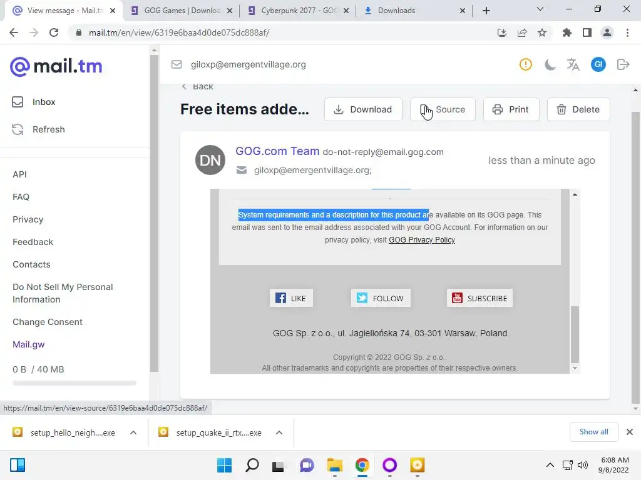View the message Source
Screen dimensions: 641x480
(x=443, y=109)
